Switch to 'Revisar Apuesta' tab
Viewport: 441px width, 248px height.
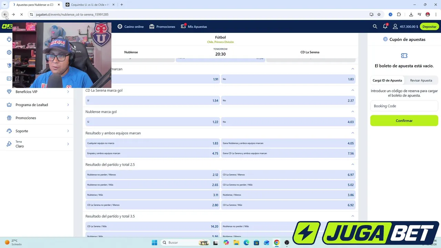[x=421, y=80]
